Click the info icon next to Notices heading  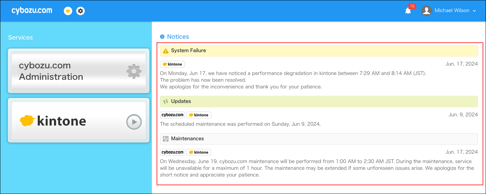pos(162,37)
